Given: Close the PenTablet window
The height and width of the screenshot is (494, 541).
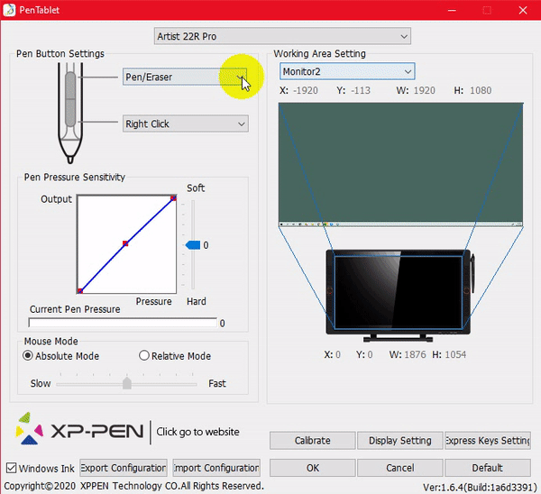Looking at the screenshot, I should coord(523,10).
